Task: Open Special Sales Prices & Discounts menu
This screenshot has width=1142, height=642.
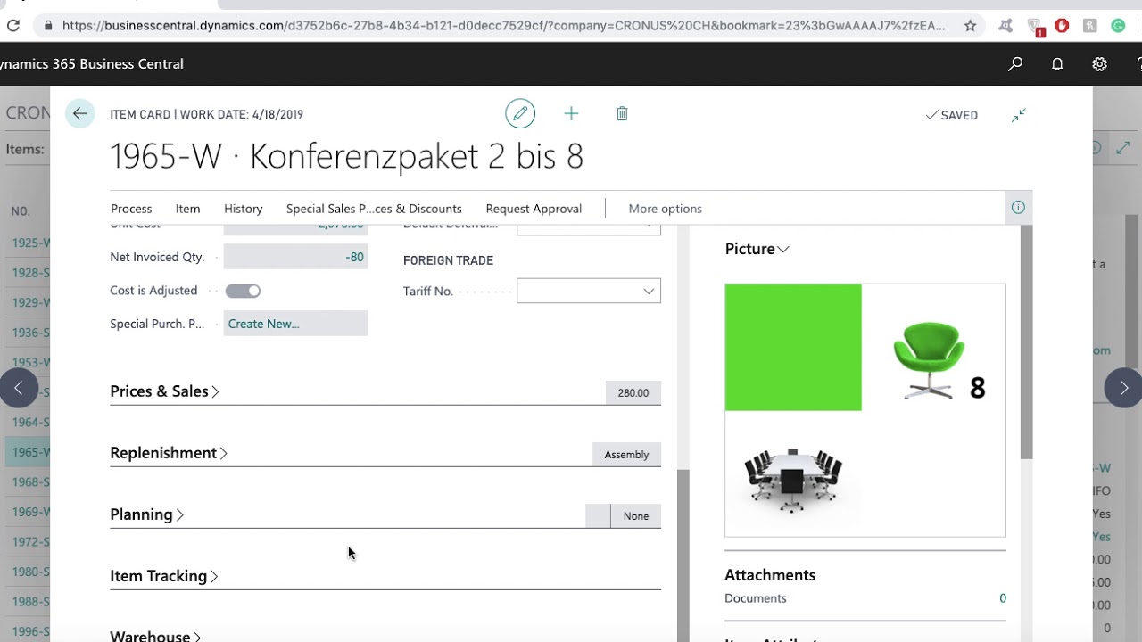Action: (374, 208)
